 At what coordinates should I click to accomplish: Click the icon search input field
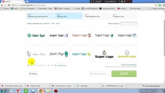(128, 24)
